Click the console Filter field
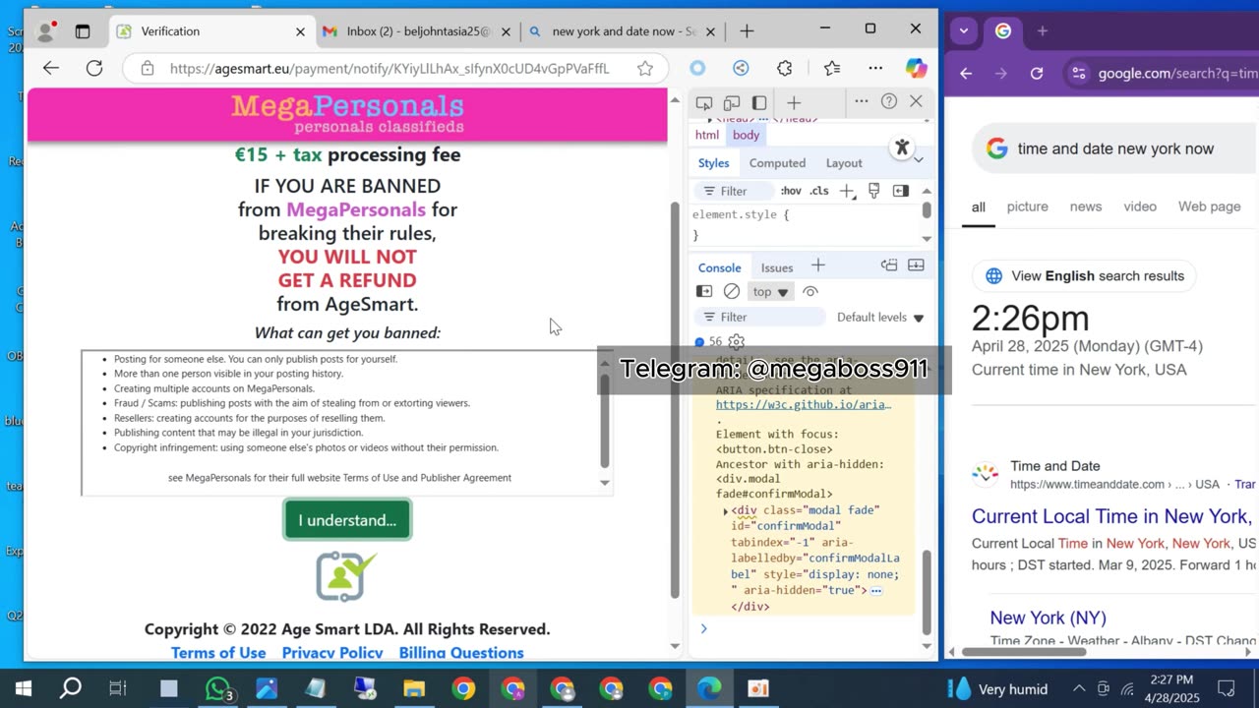The height and width of the screenshot is (708, 1259). point(761,317)
